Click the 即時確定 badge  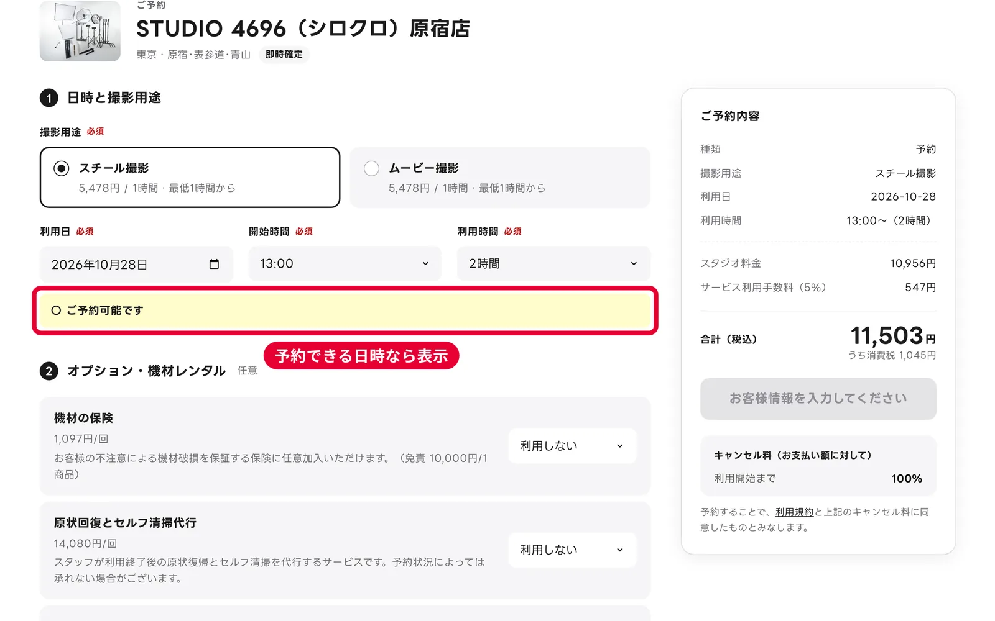284,55
